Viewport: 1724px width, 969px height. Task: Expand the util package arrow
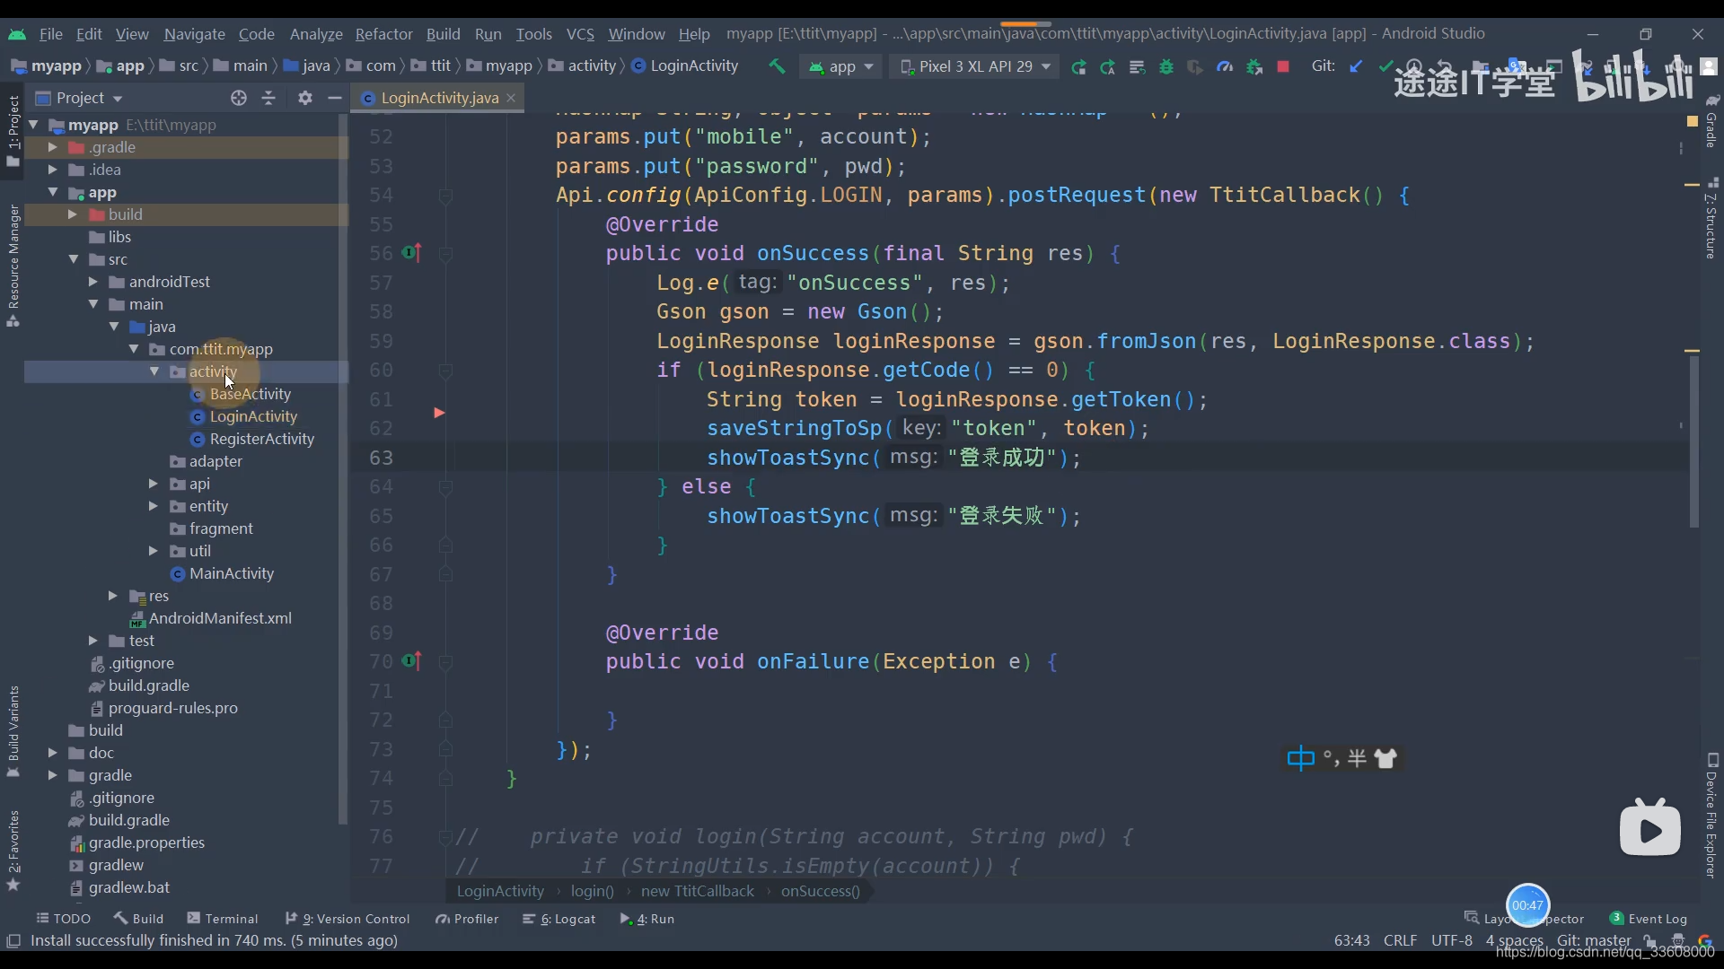153,551
